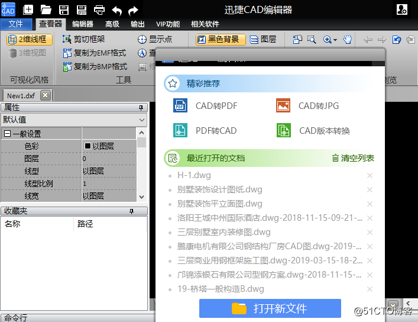Select the 剪切框架 clip frame tool
418x322 pixels.
[x=83, y=39]
